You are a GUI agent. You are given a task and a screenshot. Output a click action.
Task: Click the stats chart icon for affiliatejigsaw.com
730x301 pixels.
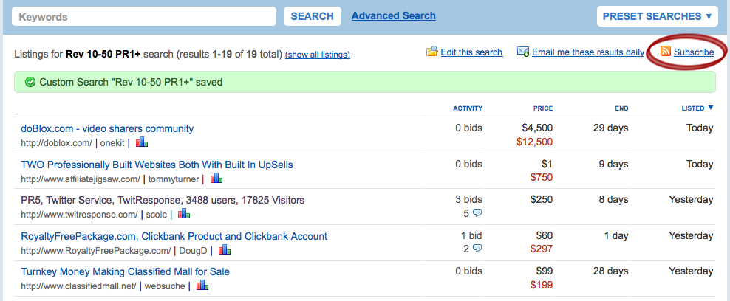click(216, 178)
